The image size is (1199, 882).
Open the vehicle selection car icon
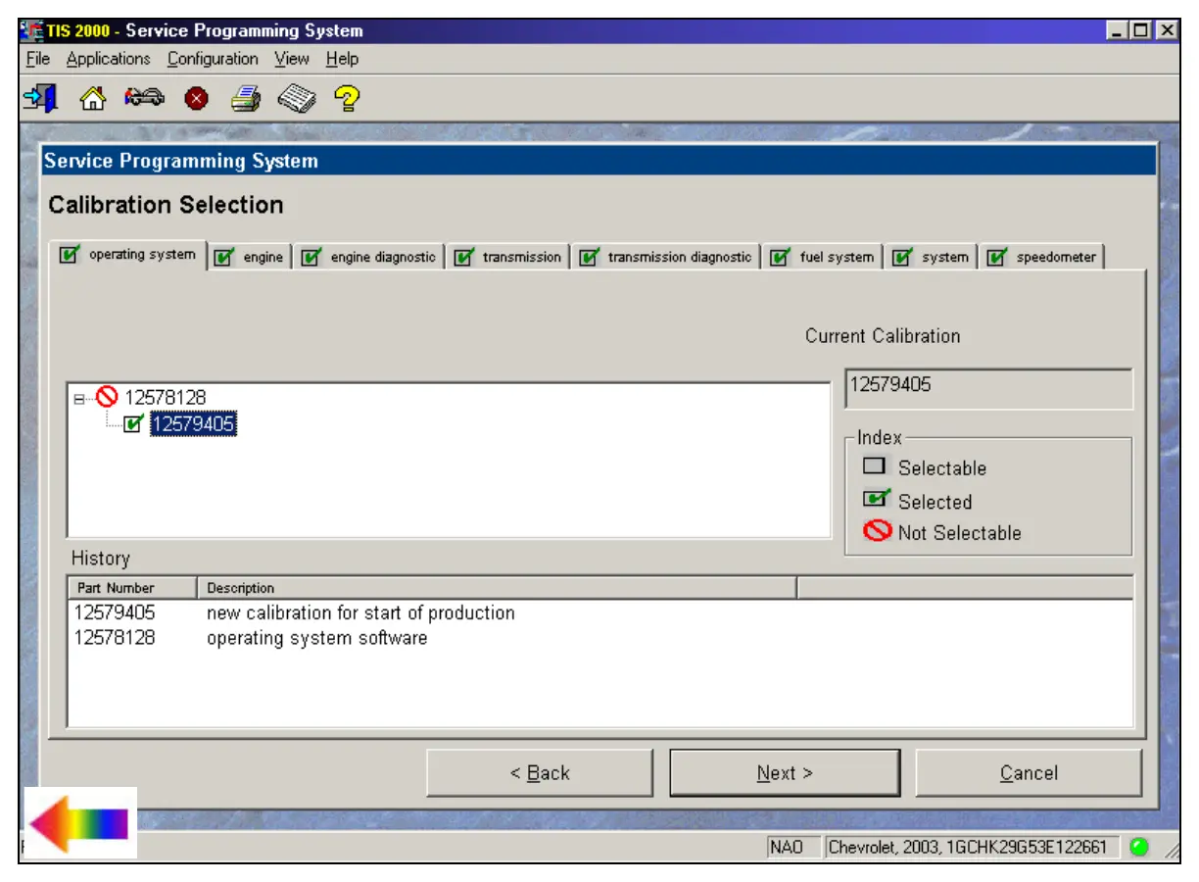(145, 98)
